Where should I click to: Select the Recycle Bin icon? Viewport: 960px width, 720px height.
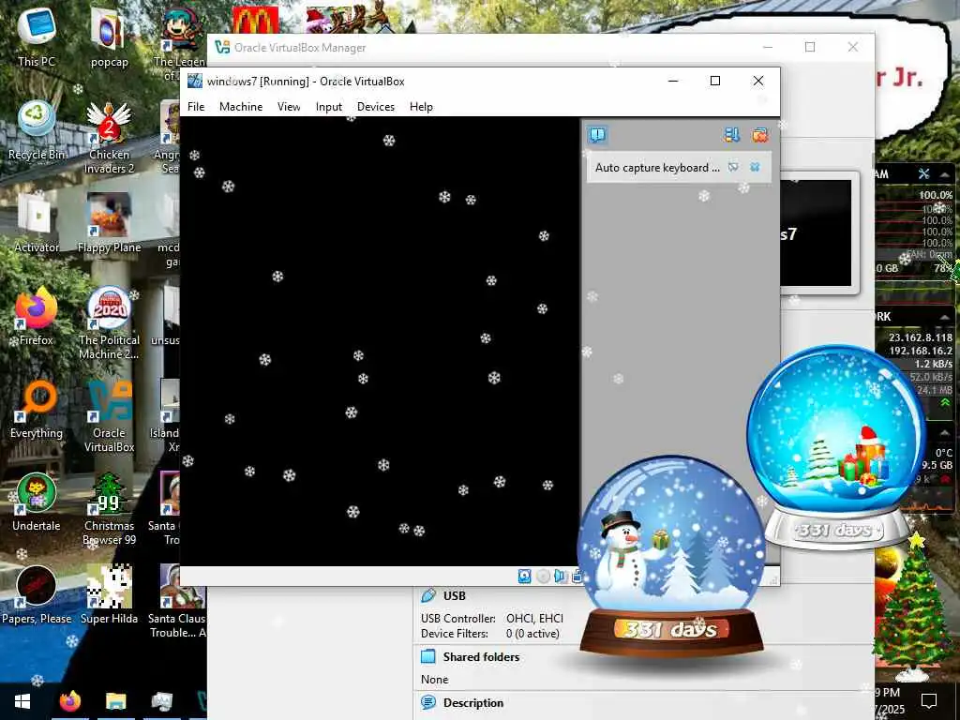point(37,129)
